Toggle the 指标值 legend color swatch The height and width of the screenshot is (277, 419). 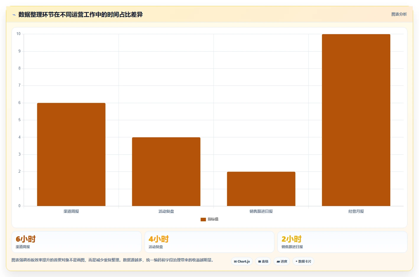(x=203, y=219)
